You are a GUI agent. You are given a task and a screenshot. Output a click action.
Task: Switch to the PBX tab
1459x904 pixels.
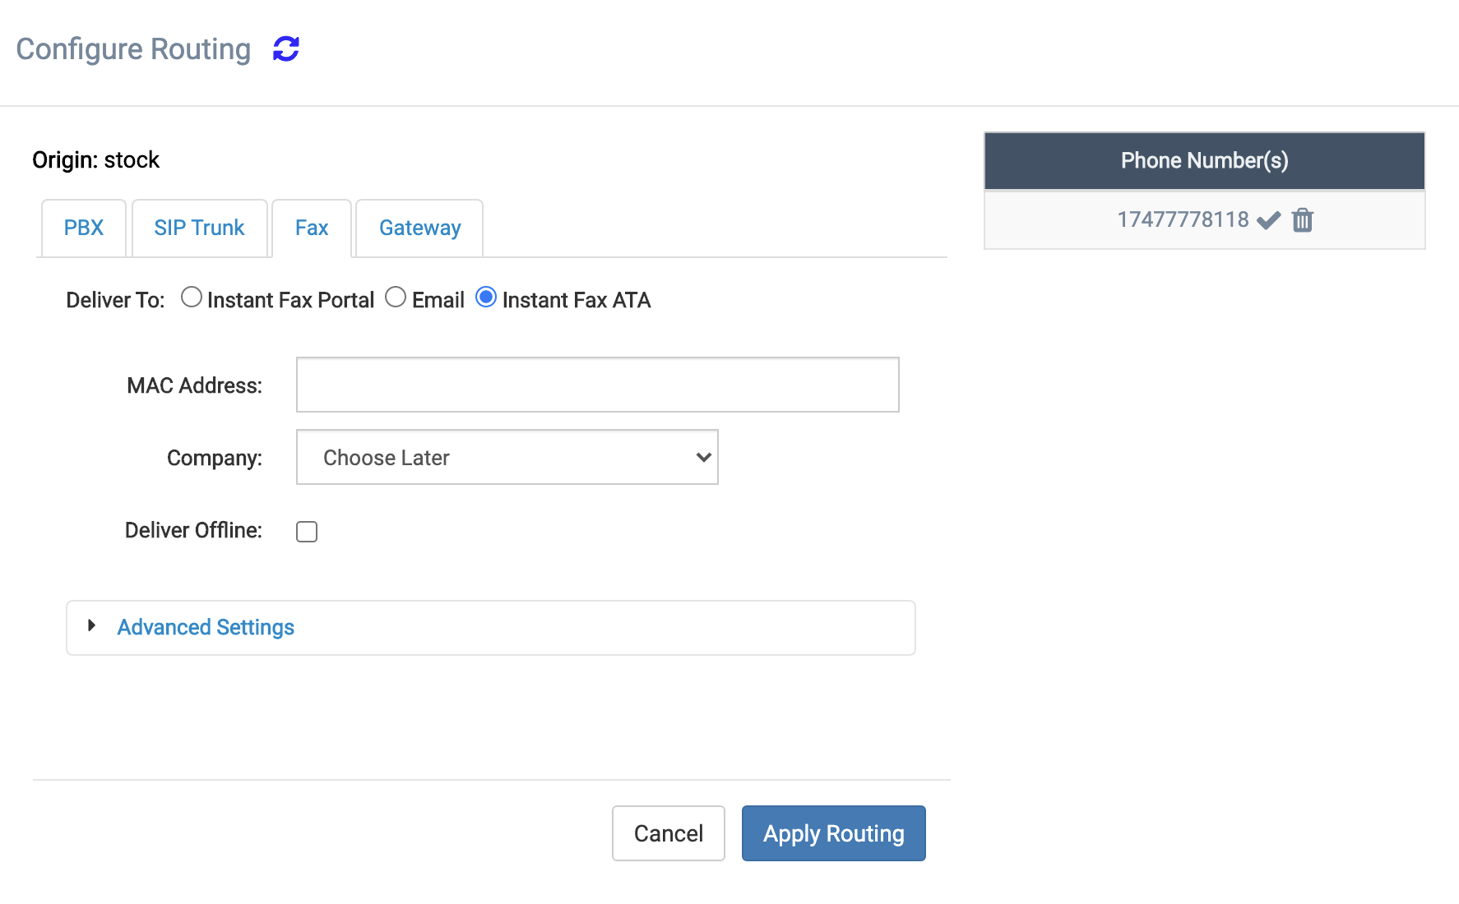pos(84,228)
